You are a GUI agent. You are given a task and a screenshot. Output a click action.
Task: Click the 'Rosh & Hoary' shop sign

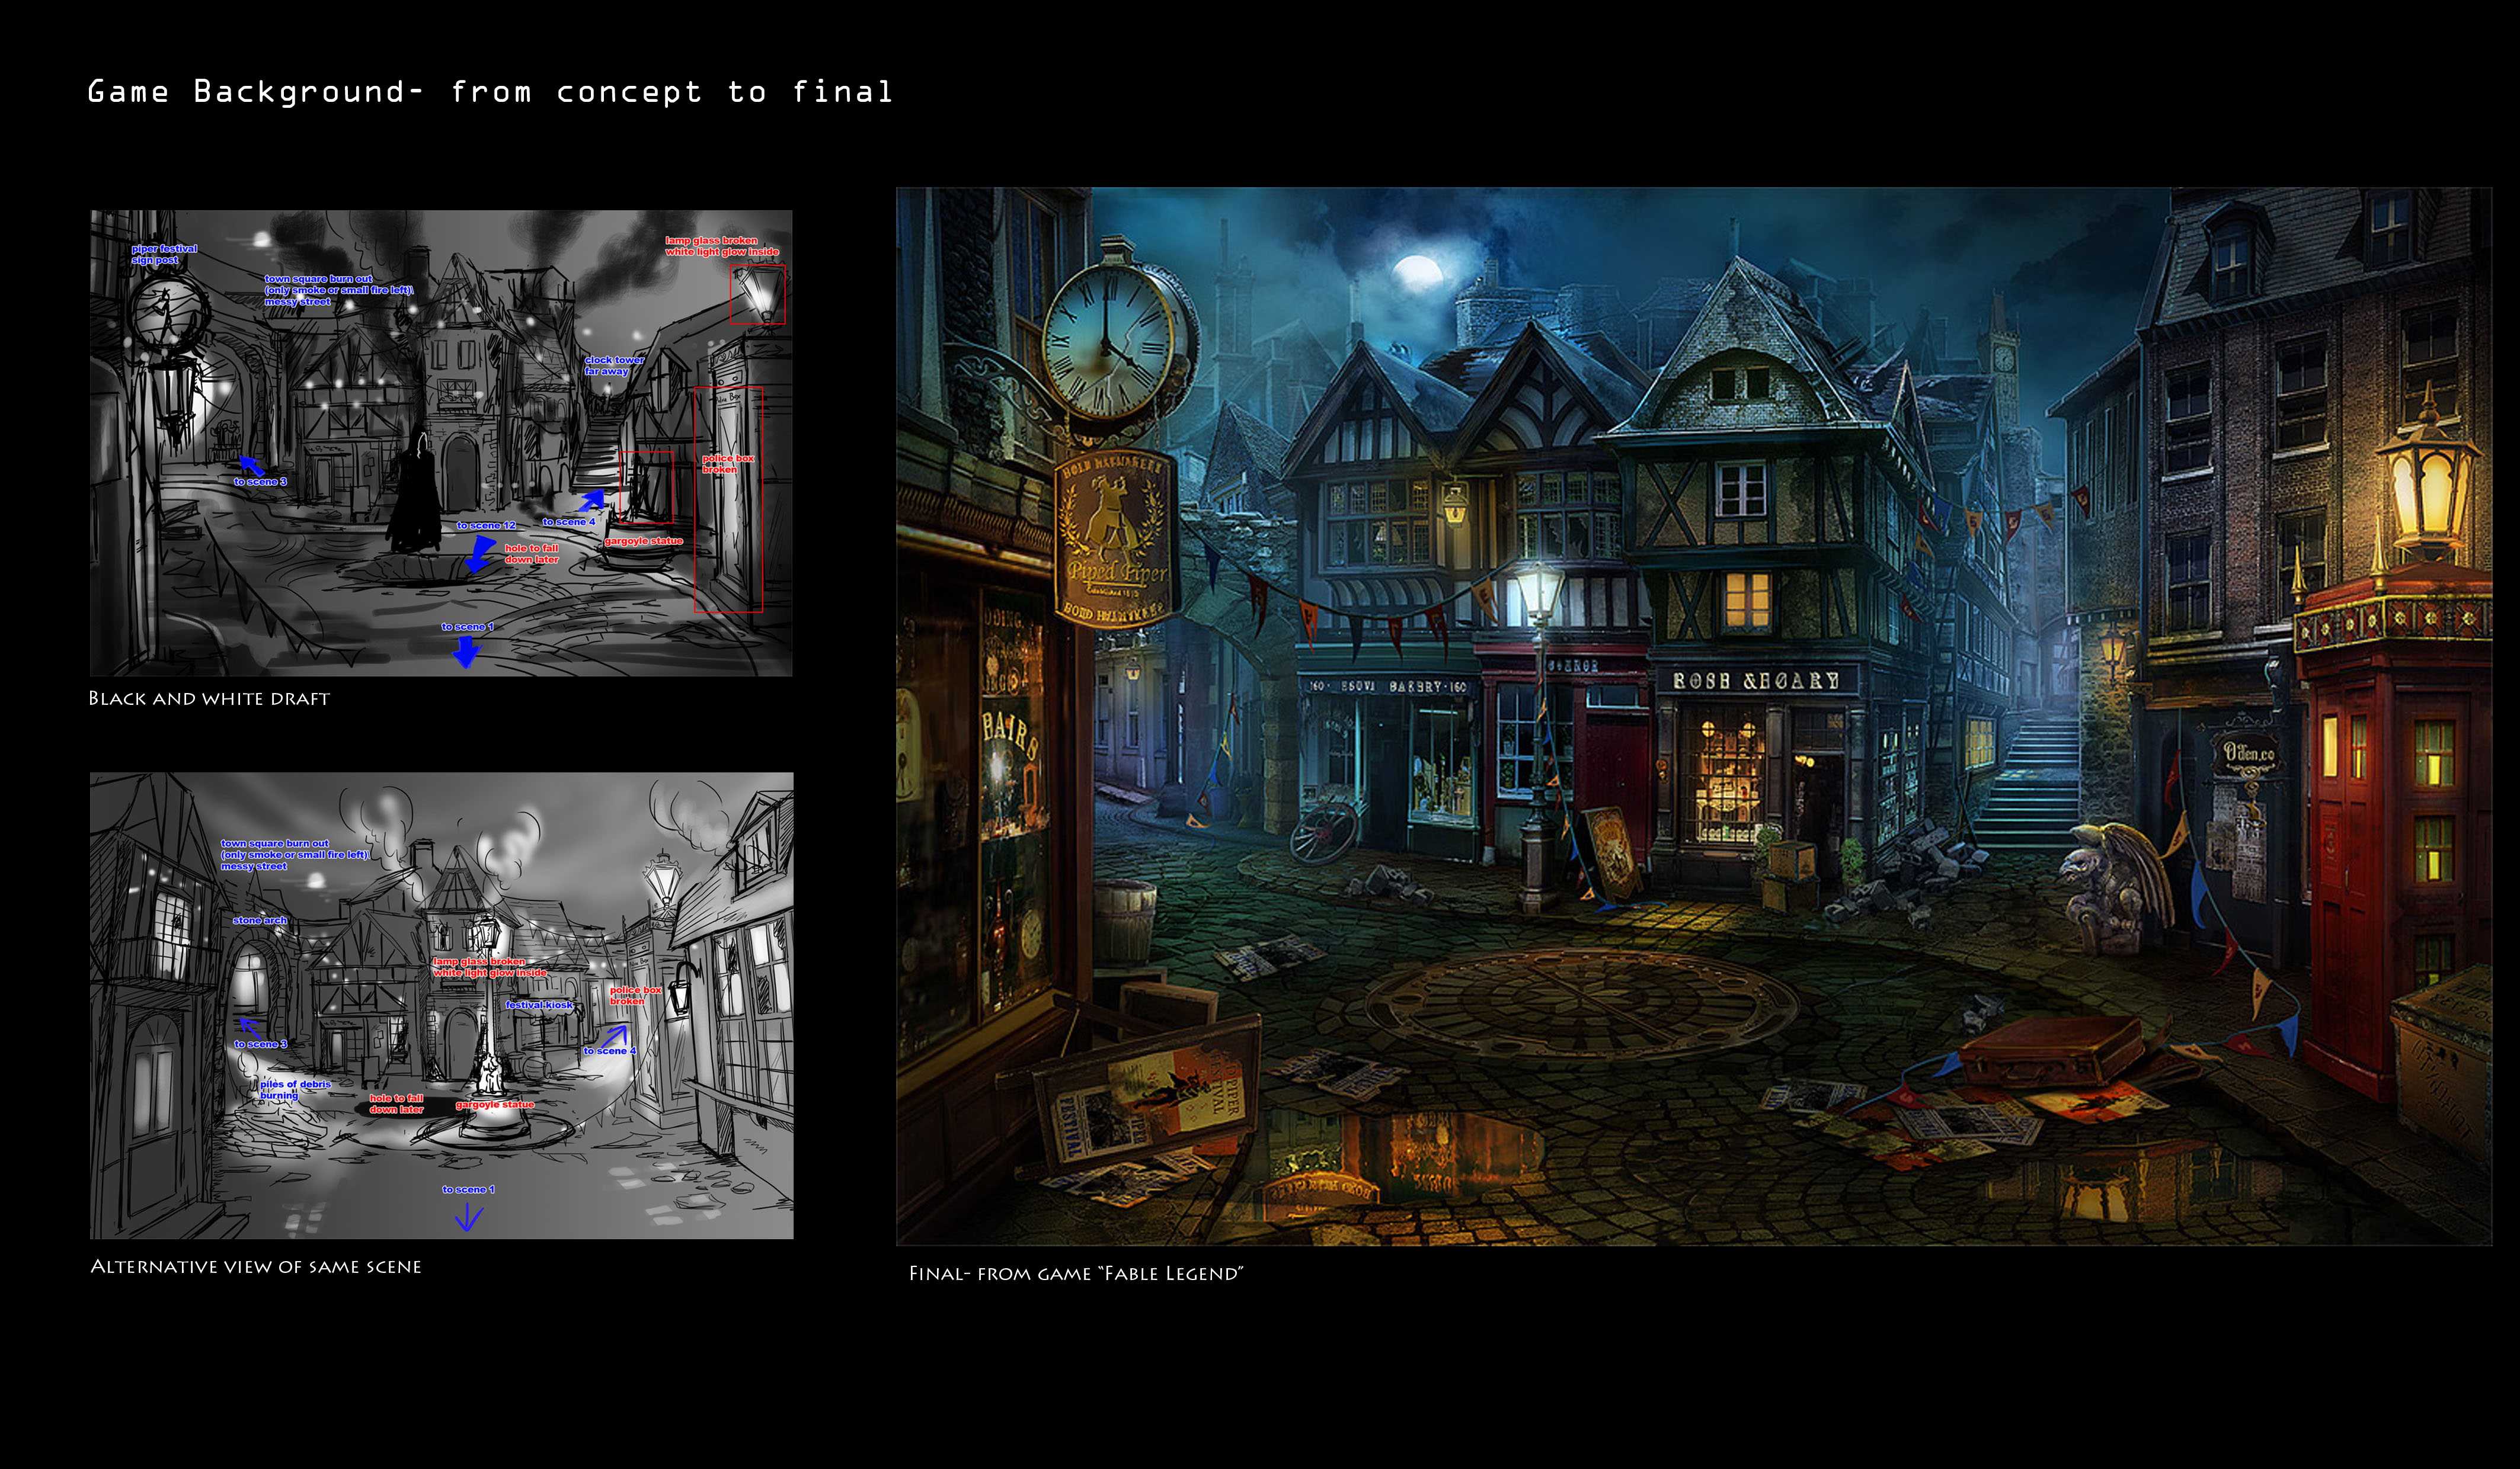click(x=1755, y=681)
